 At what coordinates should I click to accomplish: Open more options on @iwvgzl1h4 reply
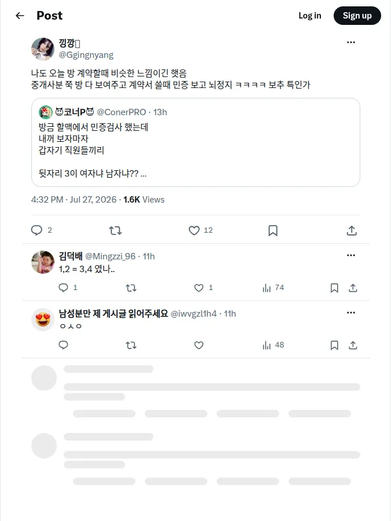tap(351, 313)
